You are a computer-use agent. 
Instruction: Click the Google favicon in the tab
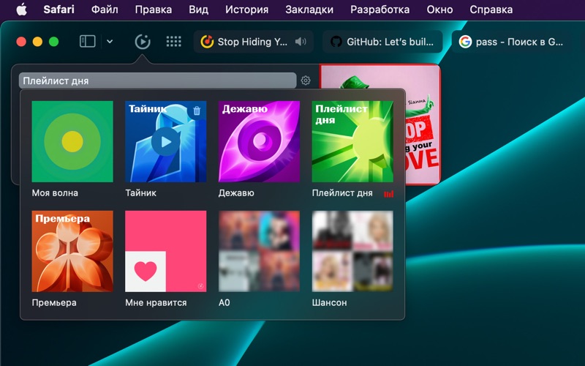point(465,42)
